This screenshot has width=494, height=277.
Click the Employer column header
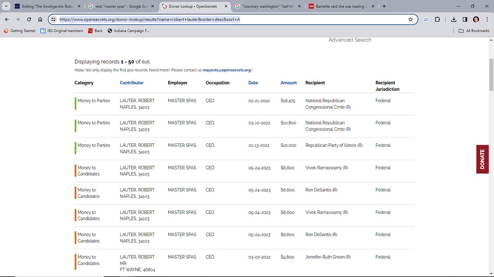coord(177,83)
